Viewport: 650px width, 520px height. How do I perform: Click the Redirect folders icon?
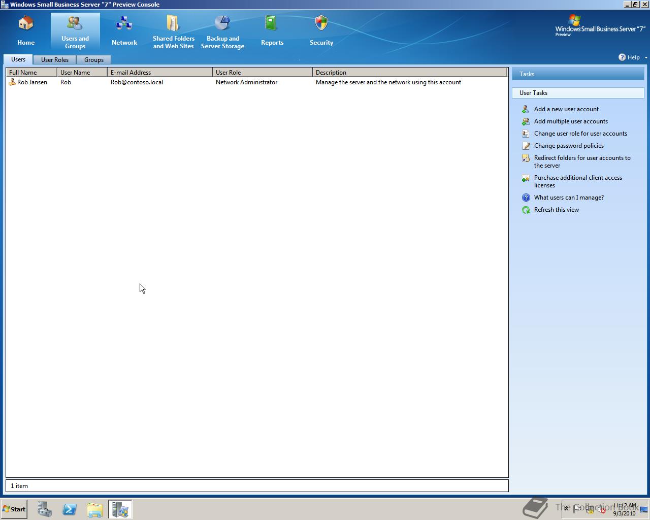[526, 158]
